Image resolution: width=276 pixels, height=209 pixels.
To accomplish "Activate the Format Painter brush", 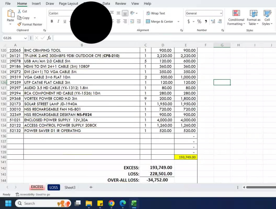I will 30,24.
